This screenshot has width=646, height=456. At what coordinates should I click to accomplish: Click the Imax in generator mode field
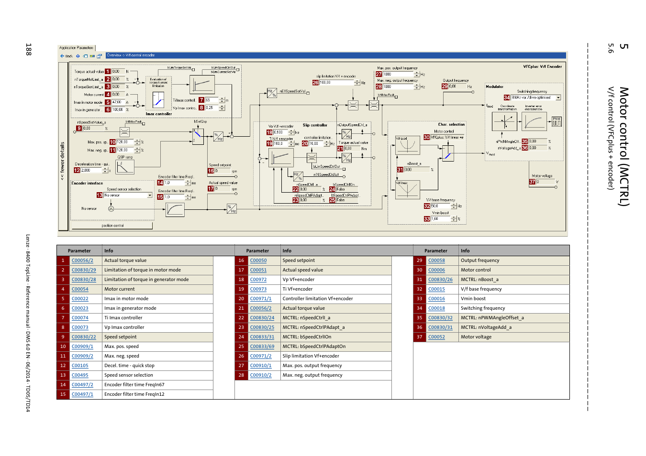coord(118,109)
